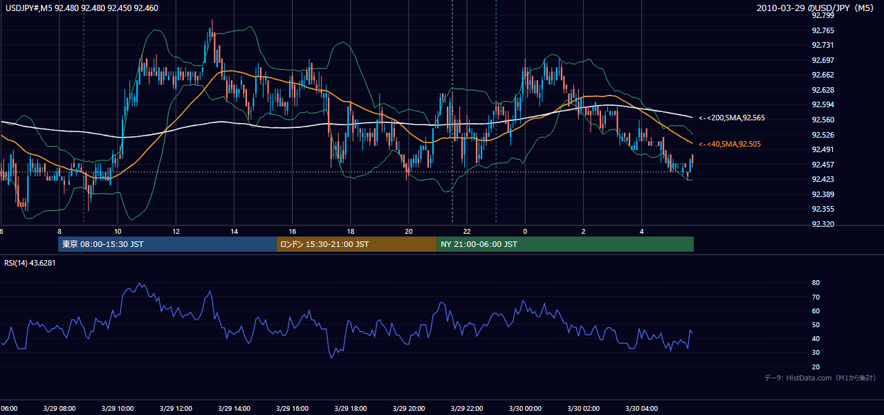Click hour label 14 under the price chart
The image size is (884, 415).
[234, 231]
